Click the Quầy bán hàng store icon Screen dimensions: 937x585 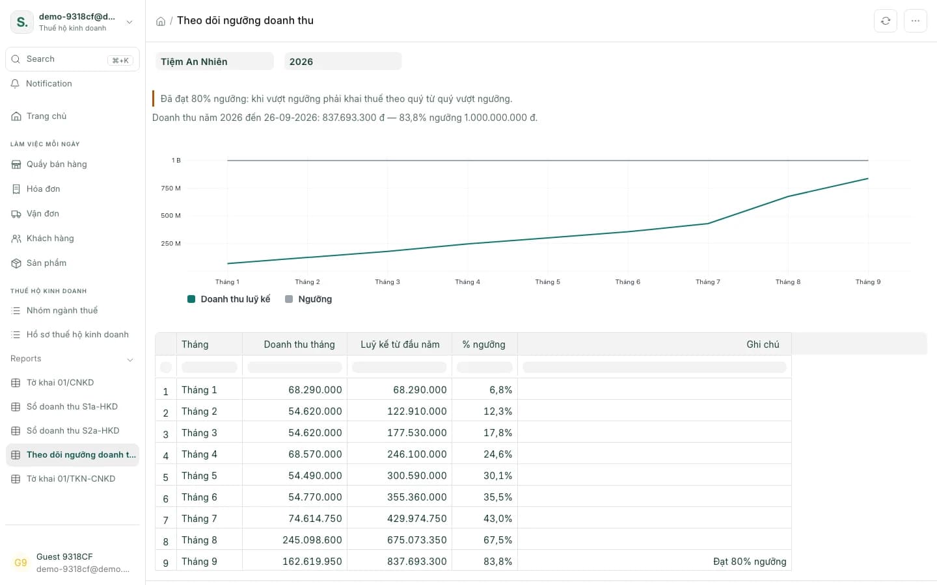tap(16, 164)
